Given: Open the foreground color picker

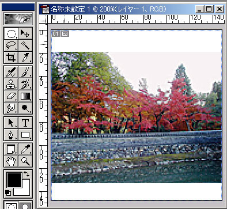Looking at the screenshot, I should coord(14,180).
